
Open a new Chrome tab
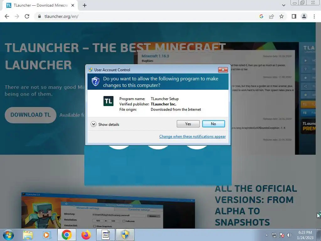[85, 6]
